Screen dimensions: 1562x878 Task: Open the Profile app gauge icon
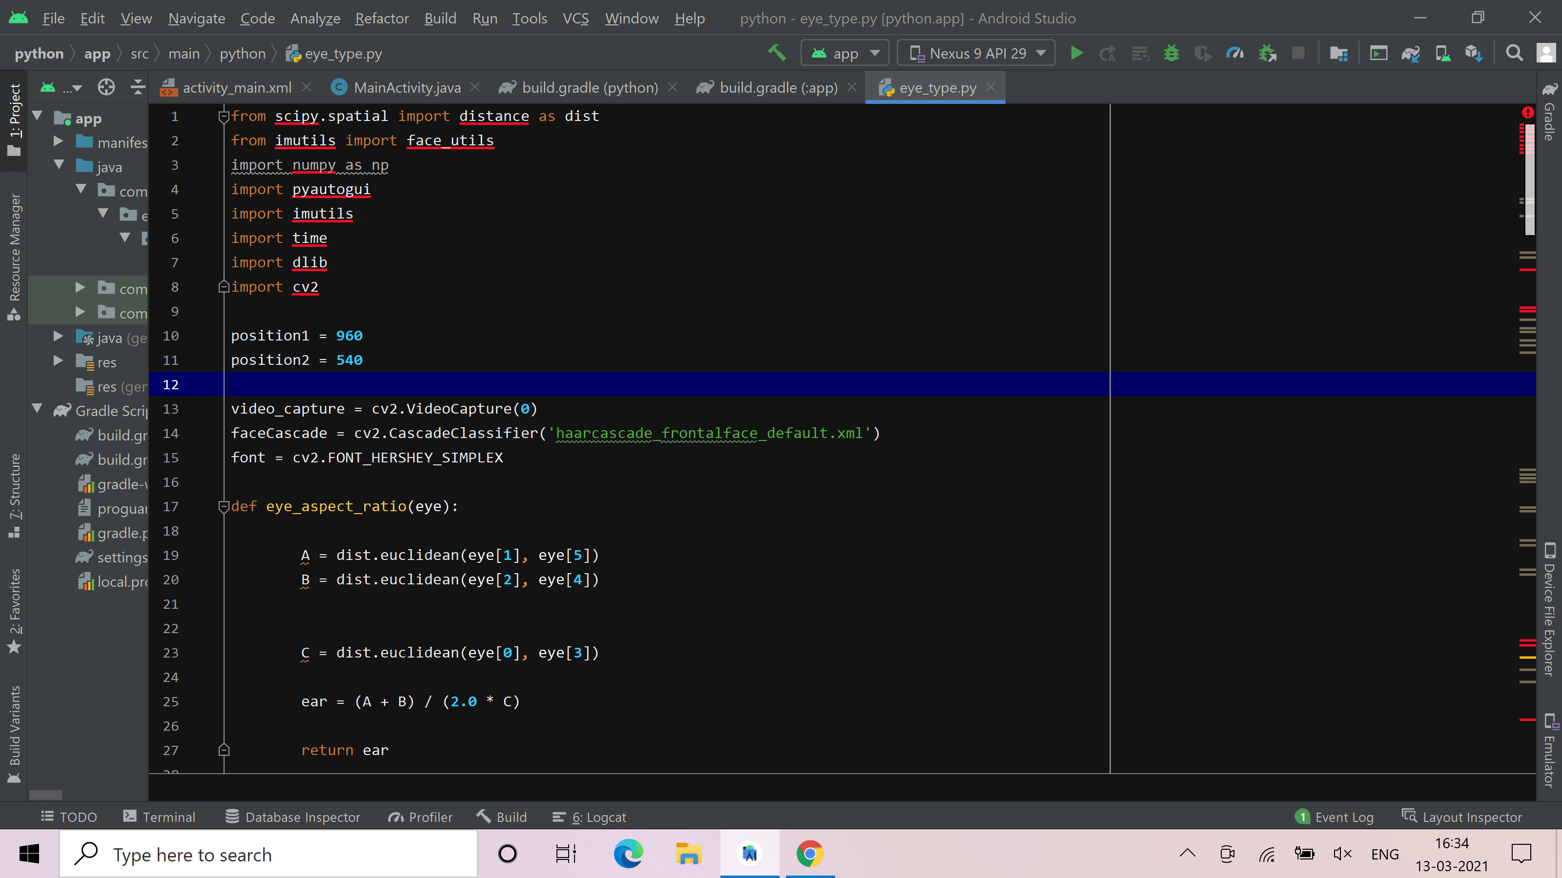1234,53
